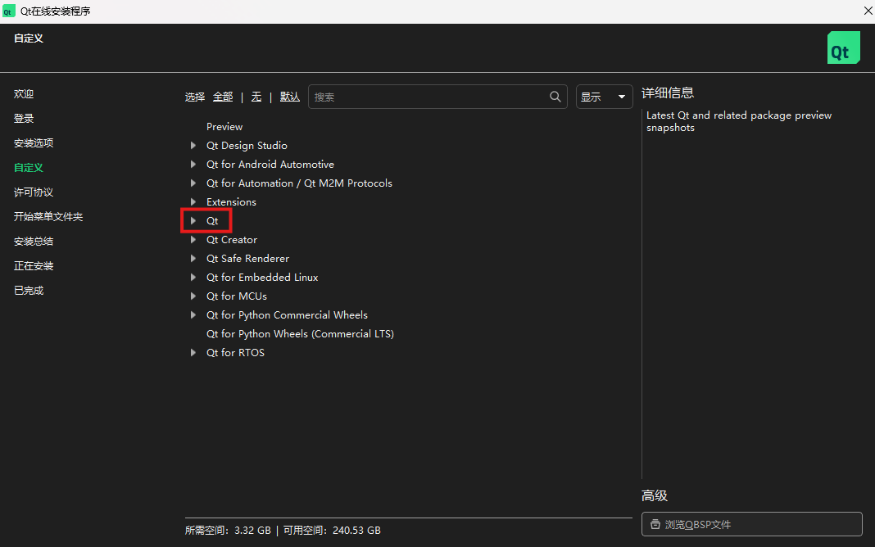The width and height of the screenshot is (875, 547).
Task: Expand Qt for Automation / Qt M2M Protocols
Action: [193, 183]
